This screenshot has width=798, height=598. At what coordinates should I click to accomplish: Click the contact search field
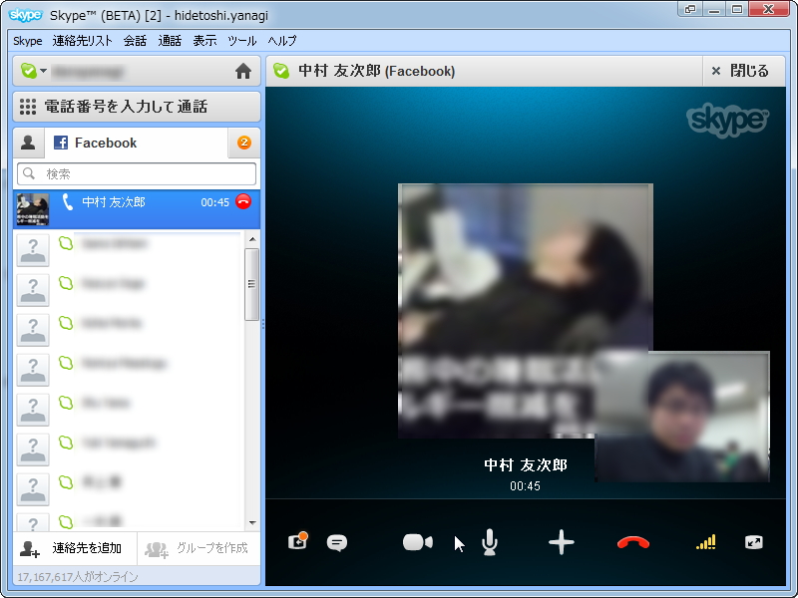pos(137,173)
